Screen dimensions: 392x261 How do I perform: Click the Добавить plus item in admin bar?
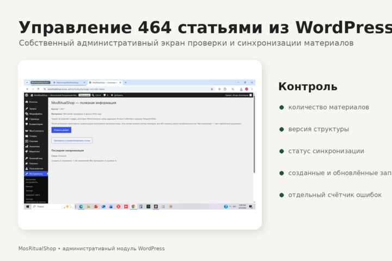pos(117,95)
